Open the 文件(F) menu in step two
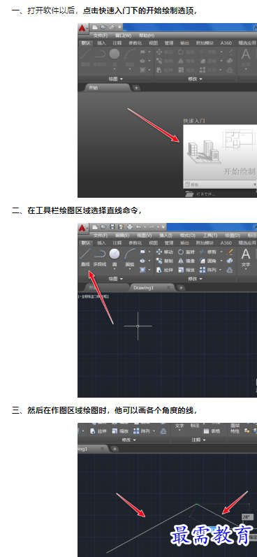This screenshot has height=557, width=257. tap(101, 236)
